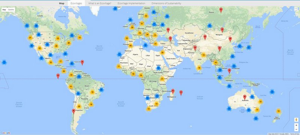Toggle fullscreen map view
The image size is (300, 135).
296,9
